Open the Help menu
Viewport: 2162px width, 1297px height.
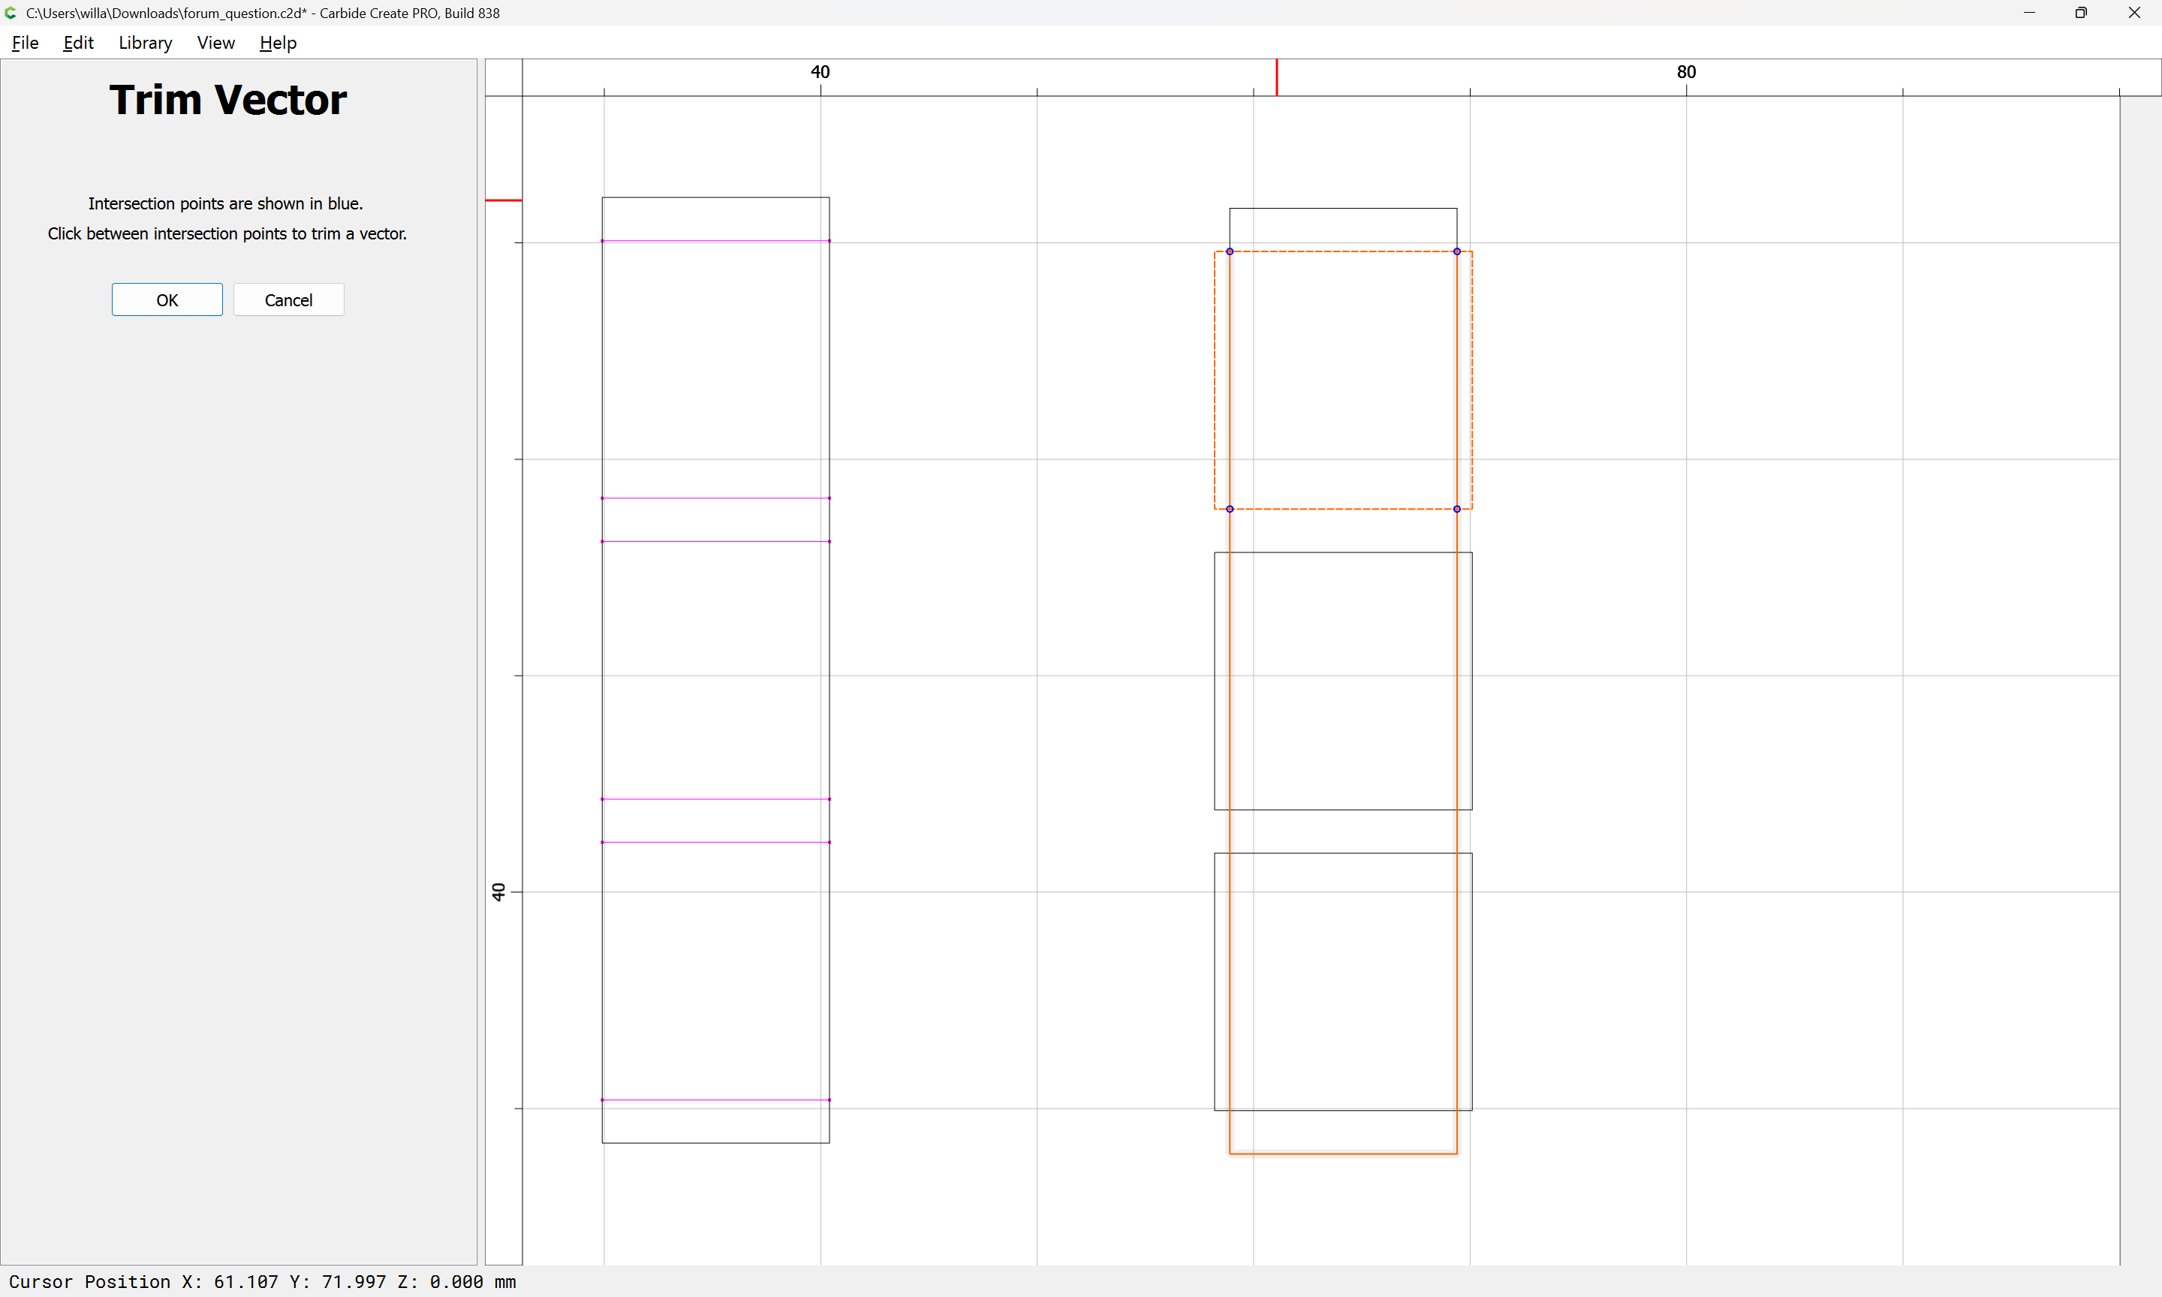click(278, 43)
